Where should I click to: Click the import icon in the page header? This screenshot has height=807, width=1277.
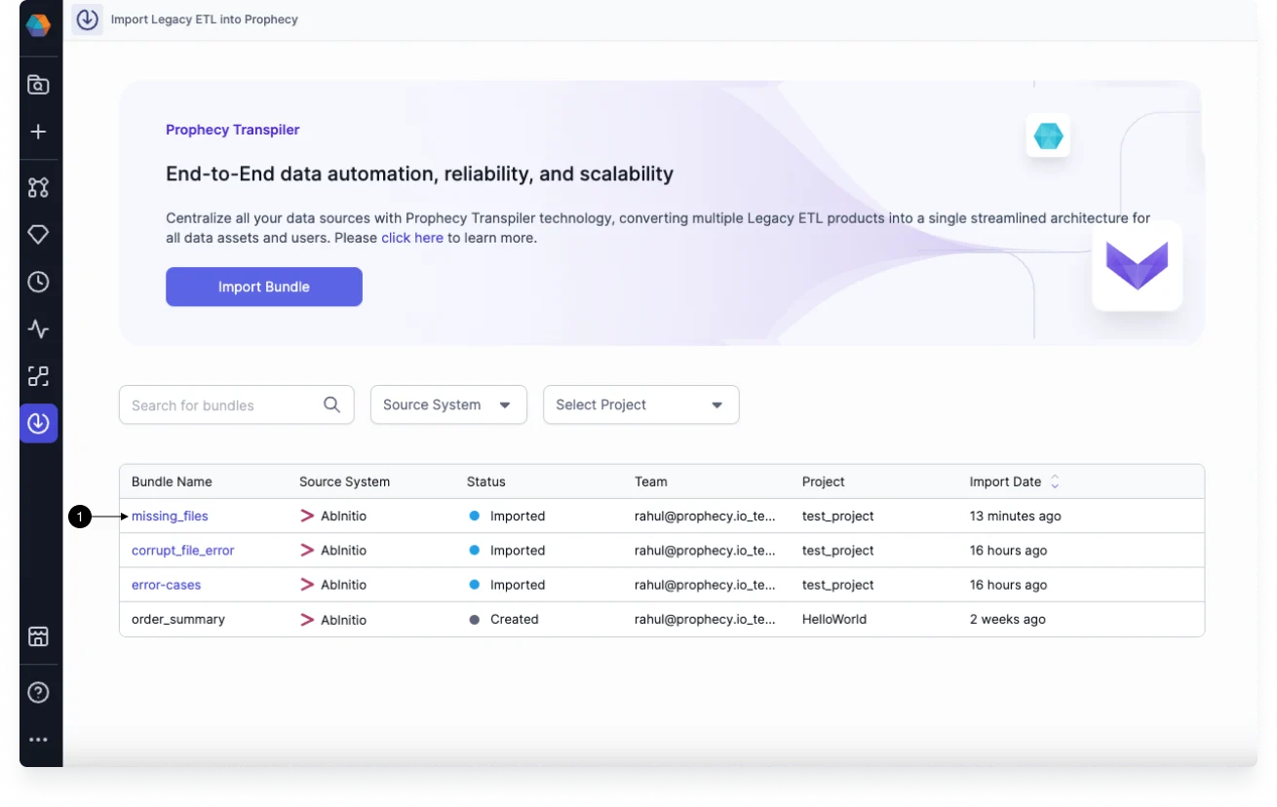88,19
